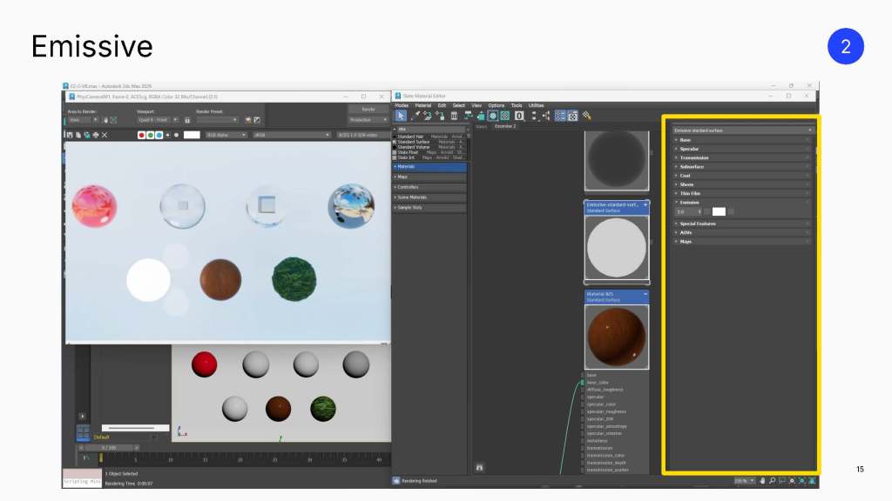The image size is (892, 501).
Task: Clear the rendered image with X icon
Action: [x=105, y=135]
